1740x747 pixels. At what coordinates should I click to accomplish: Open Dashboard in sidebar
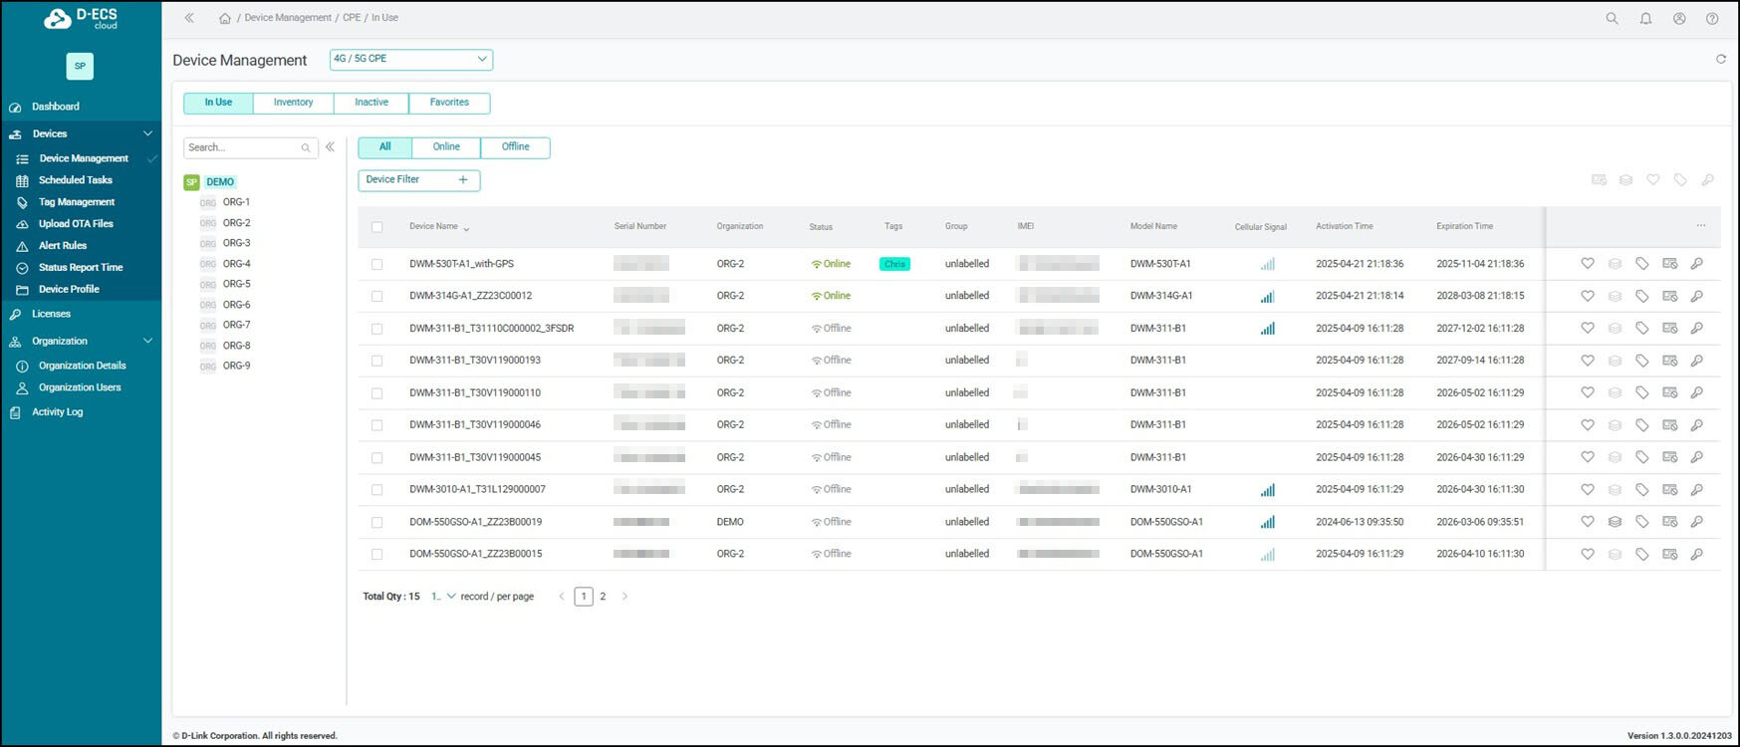tap(56, 107)
